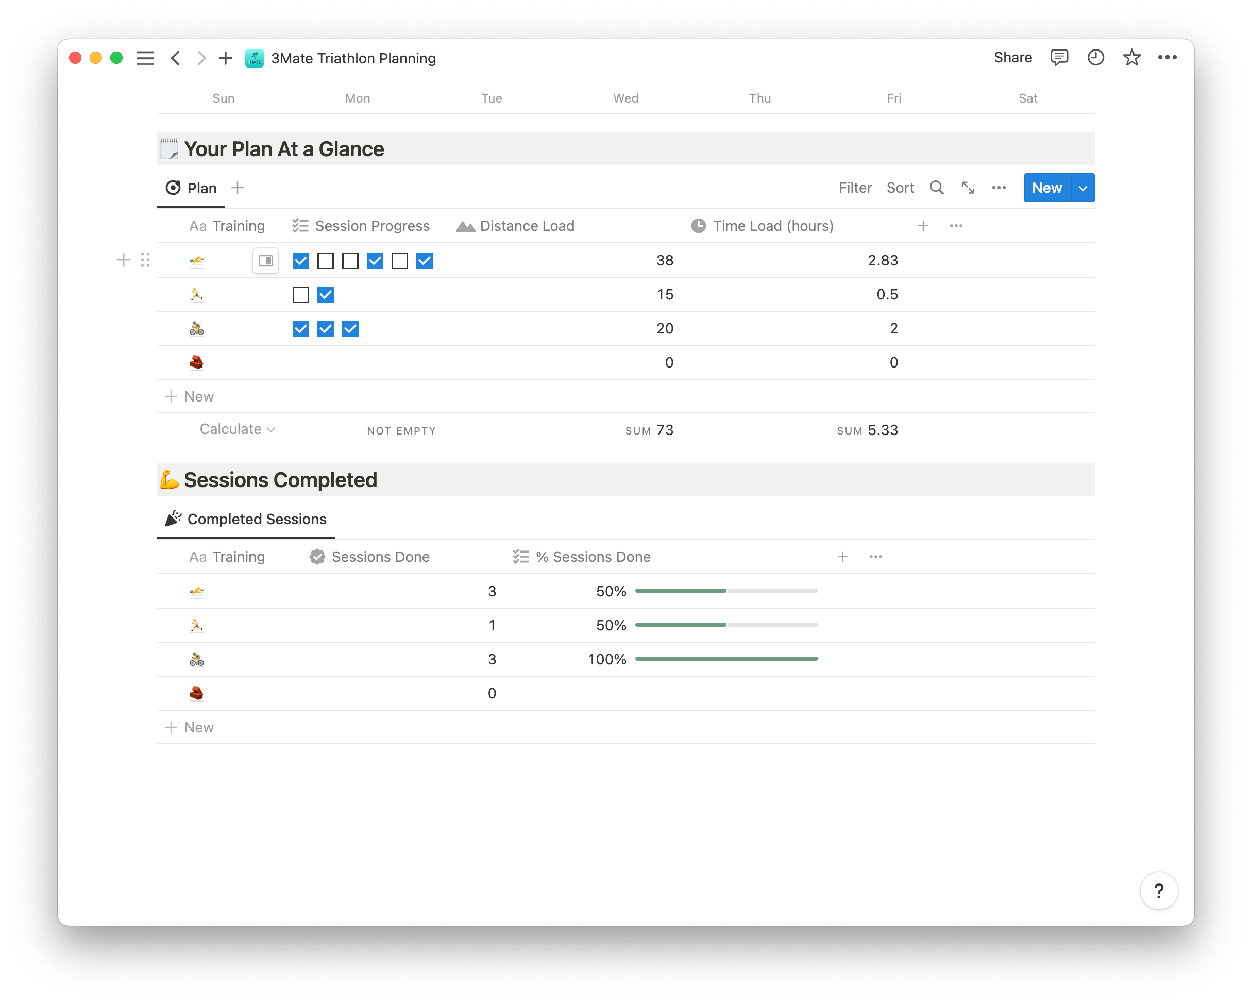Expand the New button dropdown arrow
Image resolution: width=1252 pixels, height=1002 pixels.
coord(1083,188)
